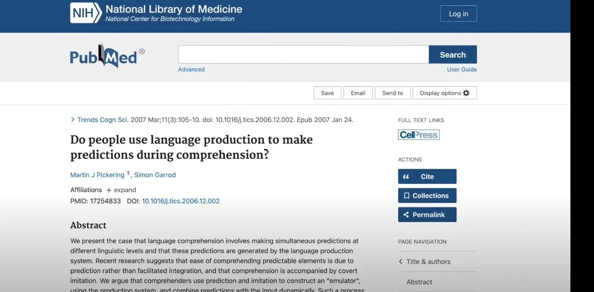The width and height of the screenshot is (594, 292).
Task: Click the gear icon in Display options
Action: 466,93
